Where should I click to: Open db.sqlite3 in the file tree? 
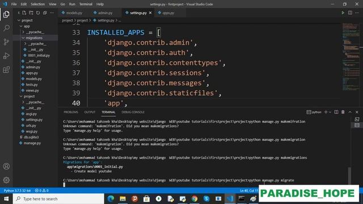(x=31, y=137)
